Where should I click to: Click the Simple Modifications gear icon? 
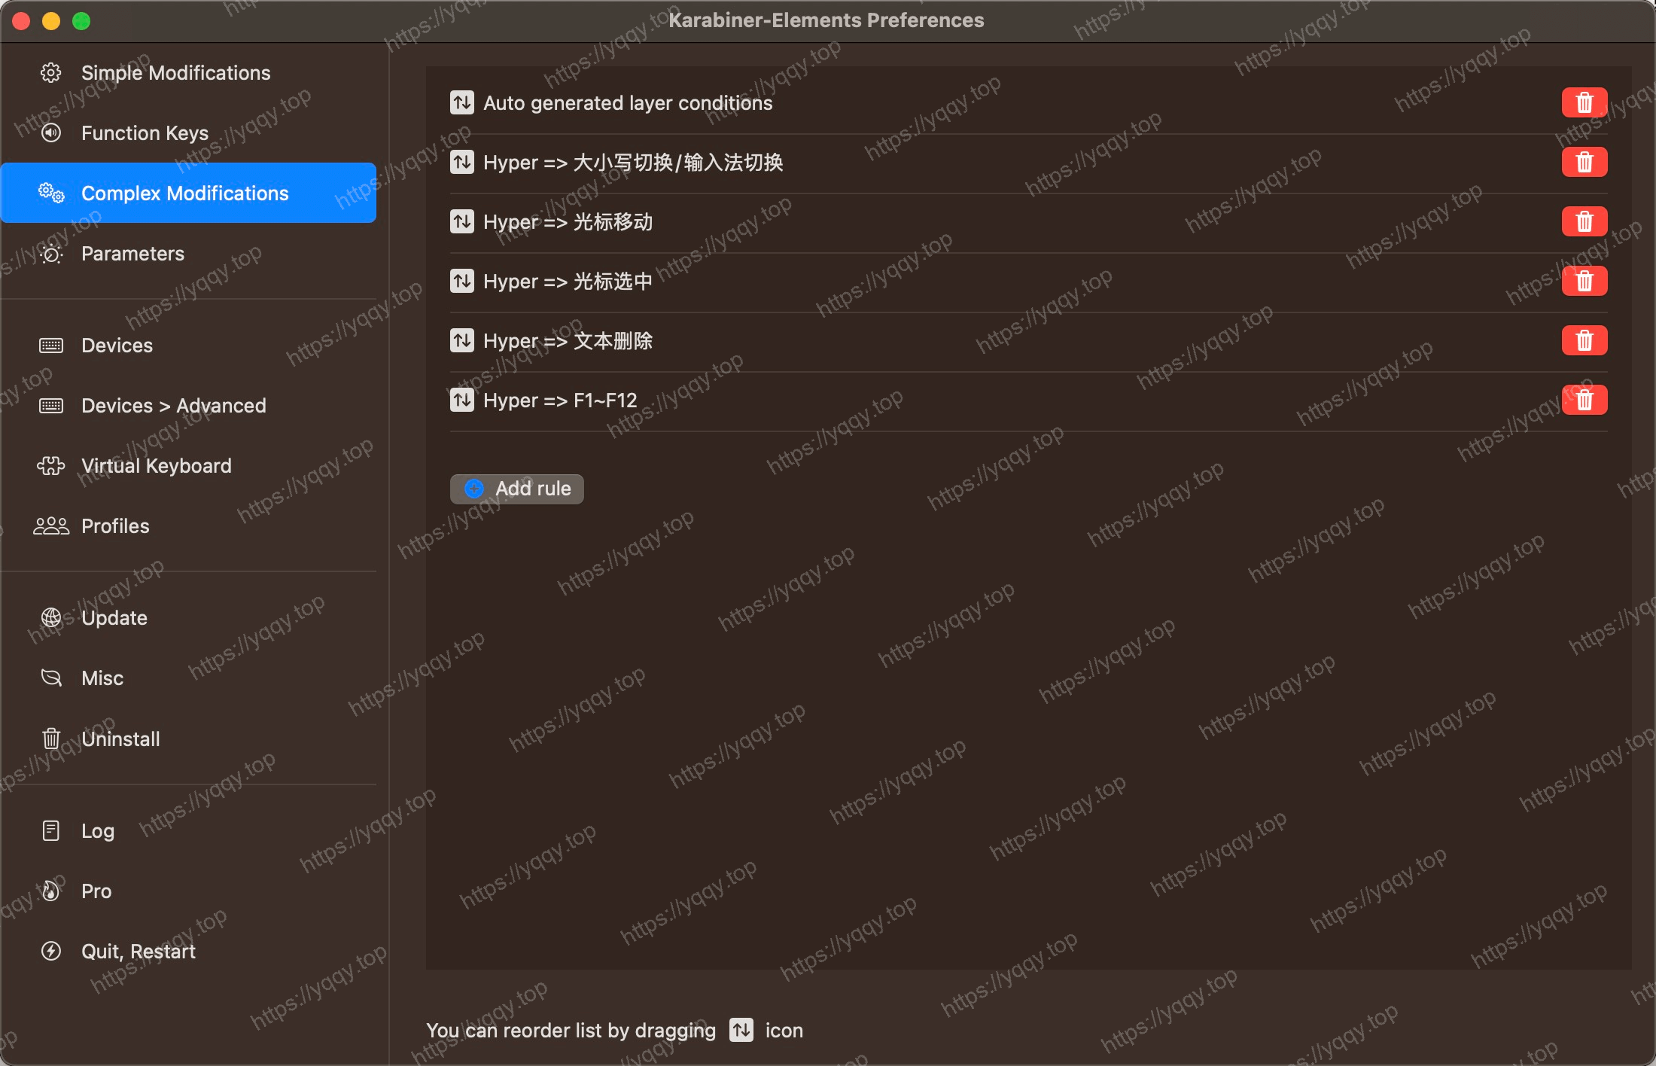pyautogui.click(x=51, y=73)
